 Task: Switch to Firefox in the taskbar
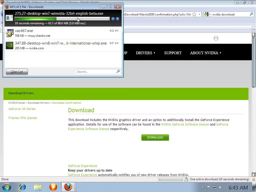[68, 187]
